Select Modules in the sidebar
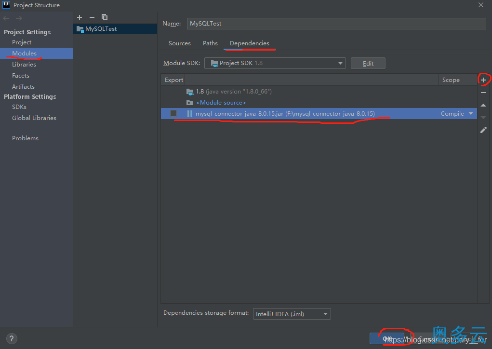Viewport: 492px width, 349px height. point(37,54)
